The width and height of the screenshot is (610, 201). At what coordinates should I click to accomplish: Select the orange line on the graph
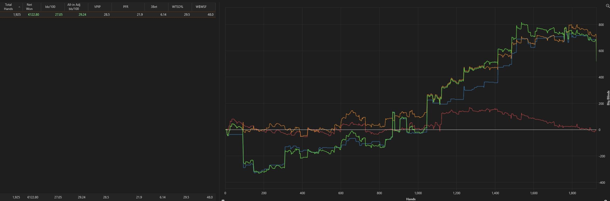(x=351, y=112)
